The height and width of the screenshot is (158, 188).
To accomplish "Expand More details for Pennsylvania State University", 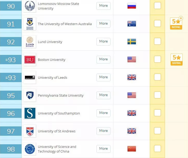I will [x=103, y=95].
